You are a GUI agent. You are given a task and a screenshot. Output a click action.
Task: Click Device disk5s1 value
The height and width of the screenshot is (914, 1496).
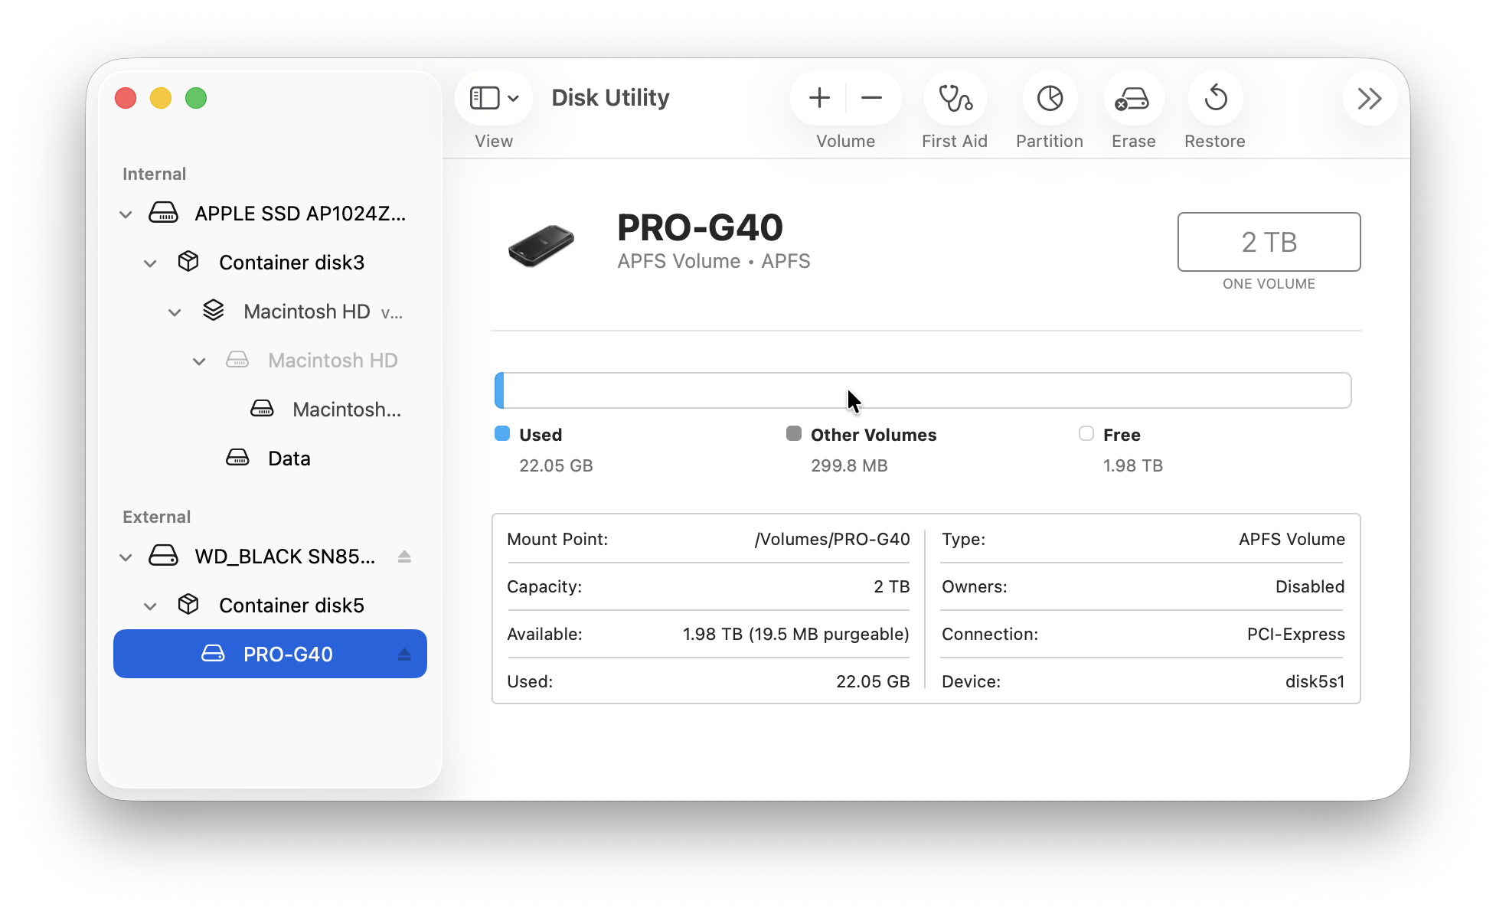(x=1315, y=682)
